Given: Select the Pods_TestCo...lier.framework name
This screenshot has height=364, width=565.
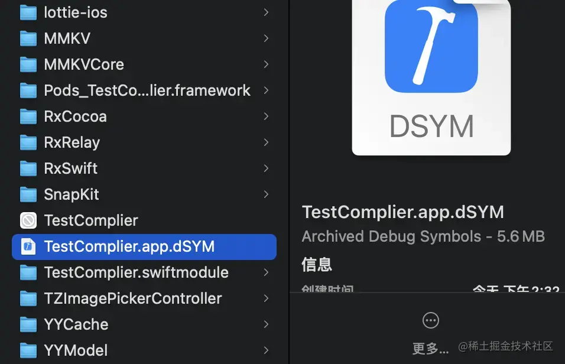Looking at the screenshot, I should click(147, 90).
